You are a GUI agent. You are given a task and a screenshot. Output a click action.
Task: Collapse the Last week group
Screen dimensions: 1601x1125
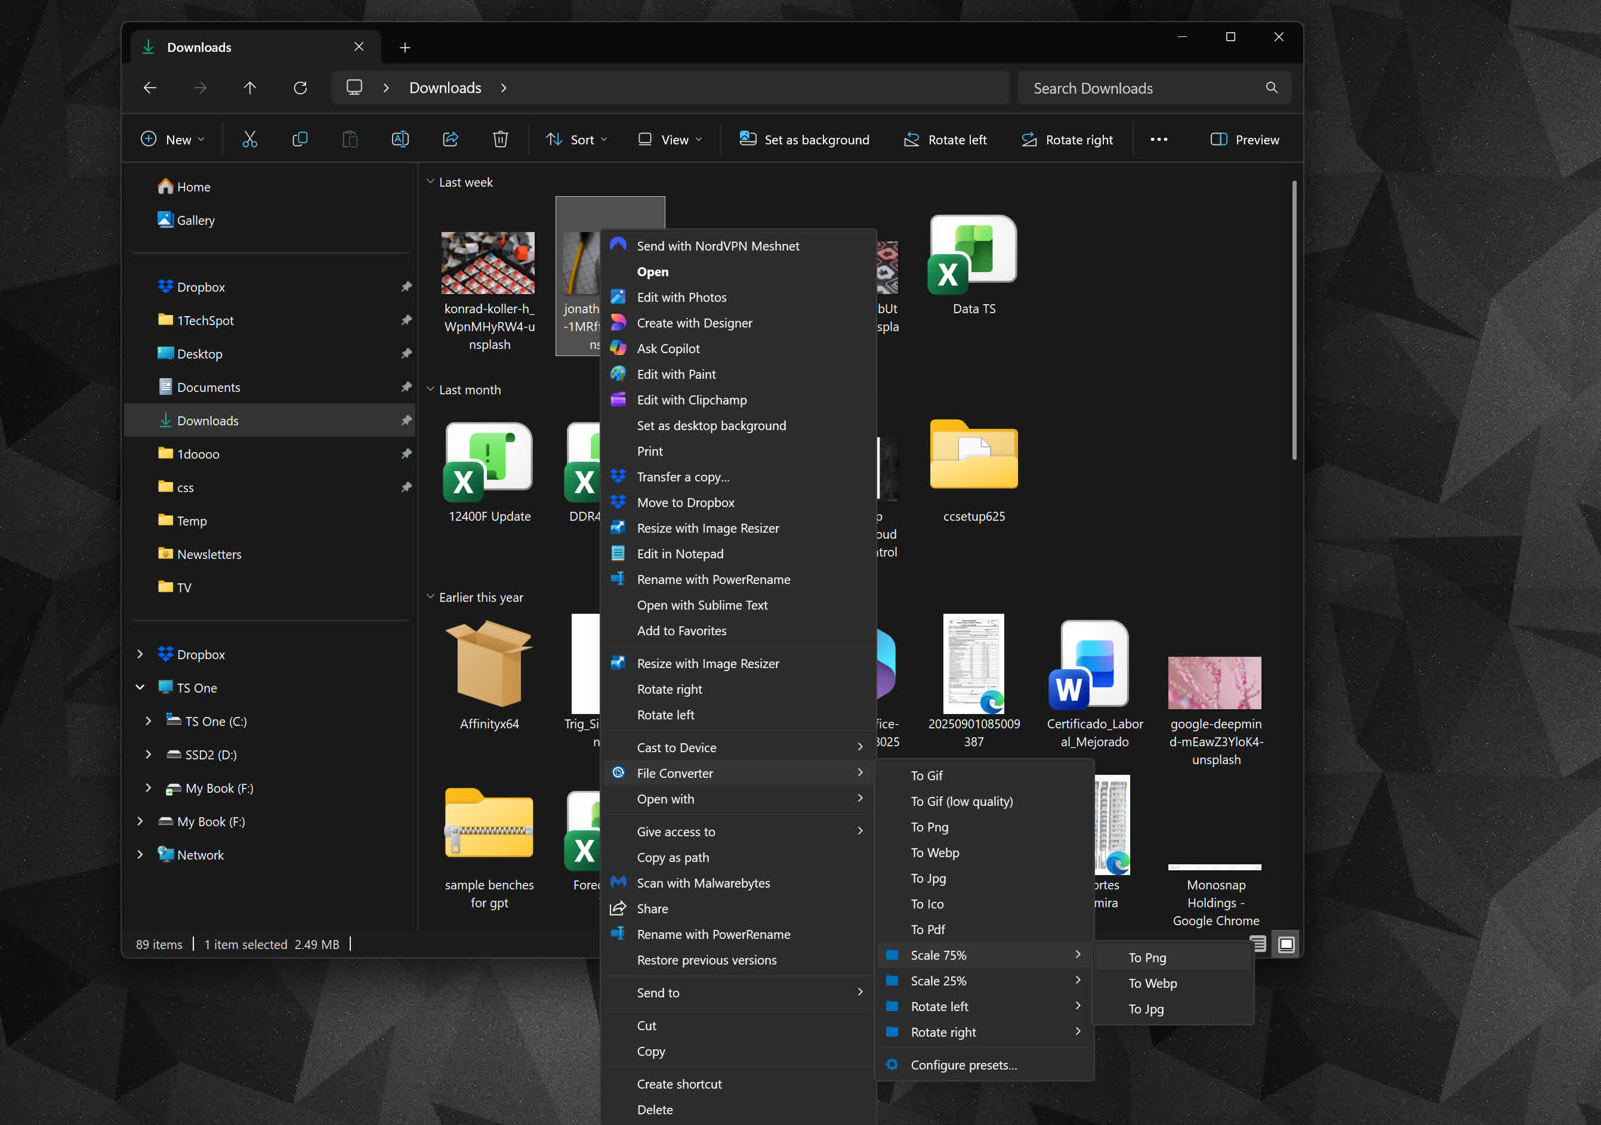click(x=430, y=182)
